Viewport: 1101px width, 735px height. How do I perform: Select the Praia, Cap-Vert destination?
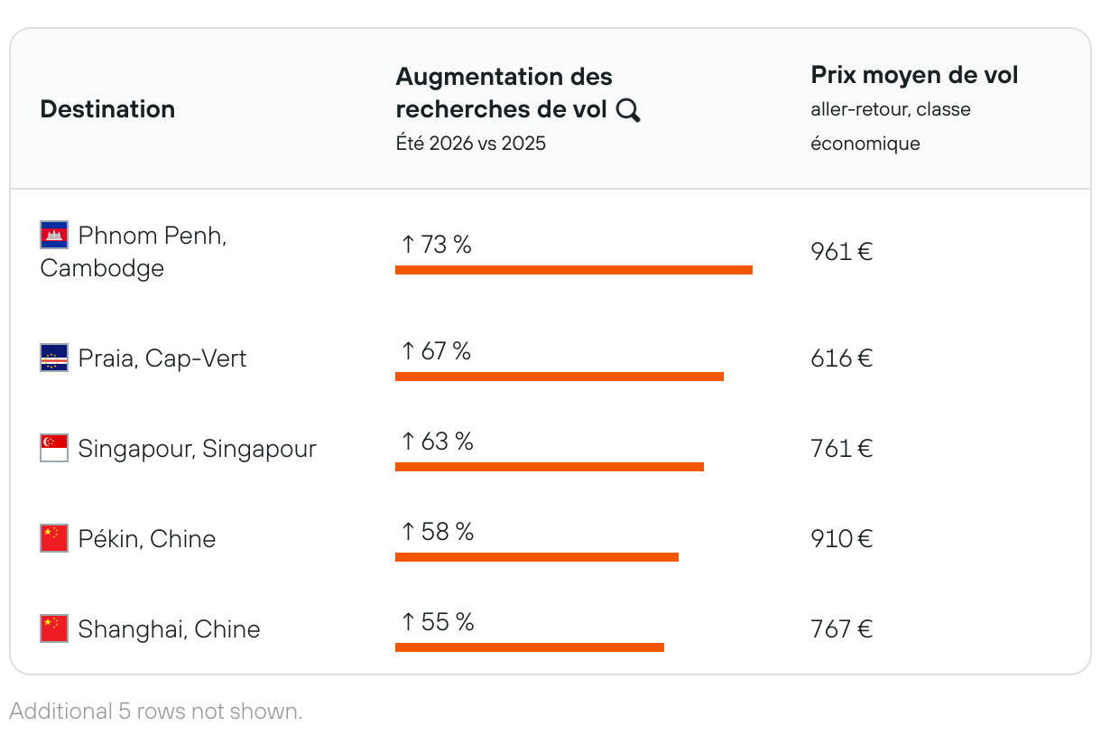162,358
